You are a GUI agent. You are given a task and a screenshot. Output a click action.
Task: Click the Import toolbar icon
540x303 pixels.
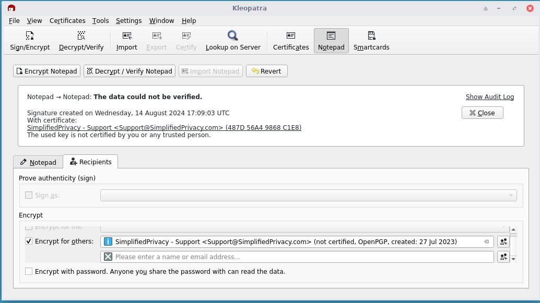127,41
